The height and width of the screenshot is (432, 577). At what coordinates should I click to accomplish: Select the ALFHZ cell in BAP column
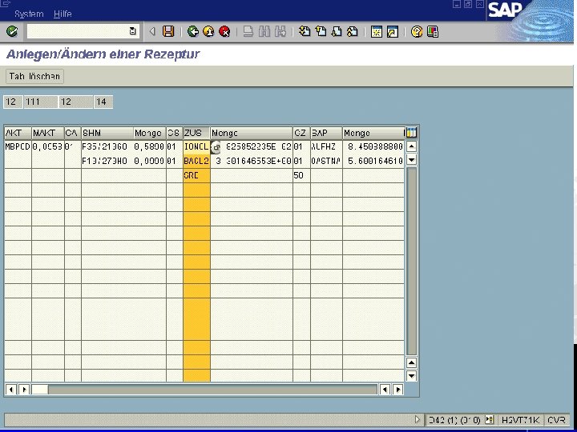pos(326,147)
